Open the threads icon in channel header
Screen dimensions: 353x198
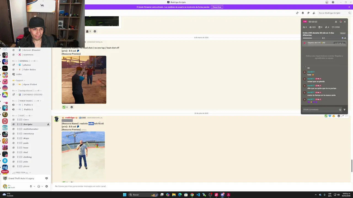(297, 13)
